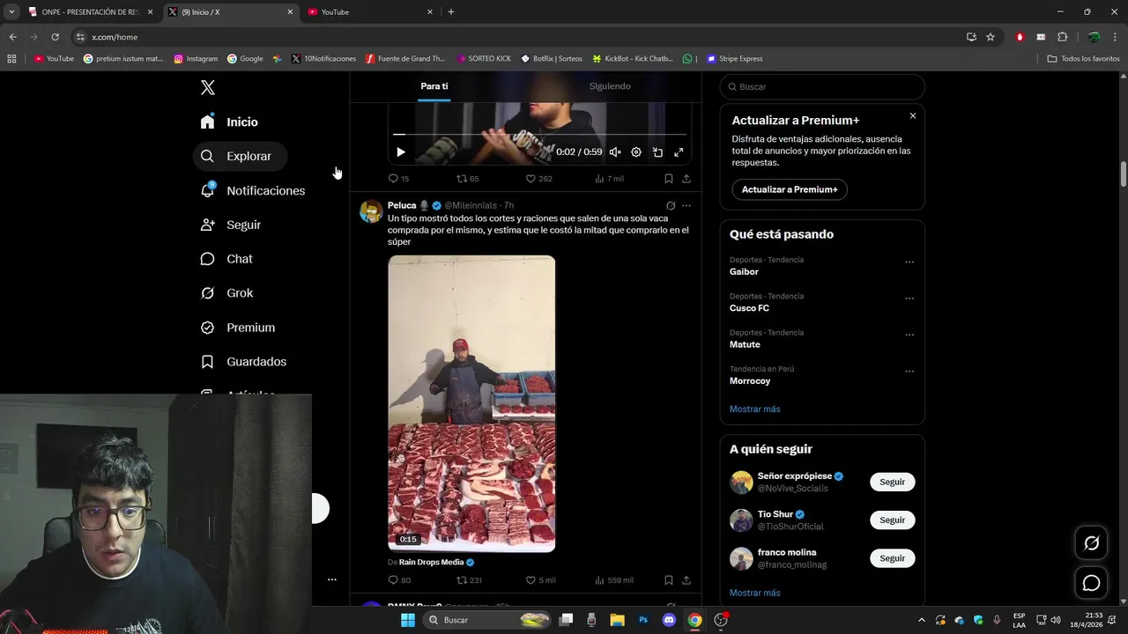
Task: Reply to Peluca post with 80 comments
Action: click(x=399, y=580)
